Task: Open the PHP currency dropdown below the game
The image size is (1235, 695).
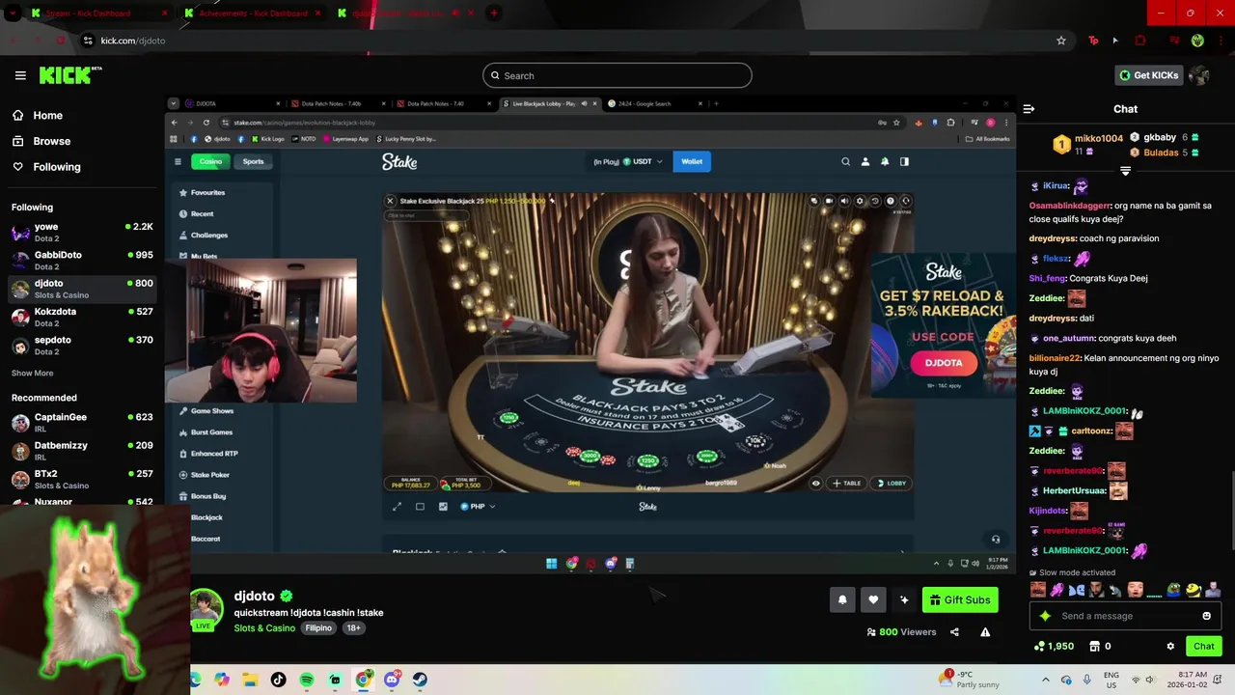Action: [478, 506]
